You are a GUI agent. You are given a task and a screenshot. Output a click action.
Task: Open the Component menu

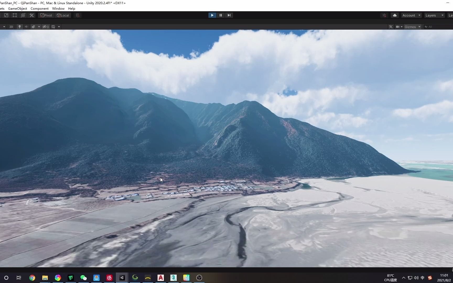(x=39, y=8)
